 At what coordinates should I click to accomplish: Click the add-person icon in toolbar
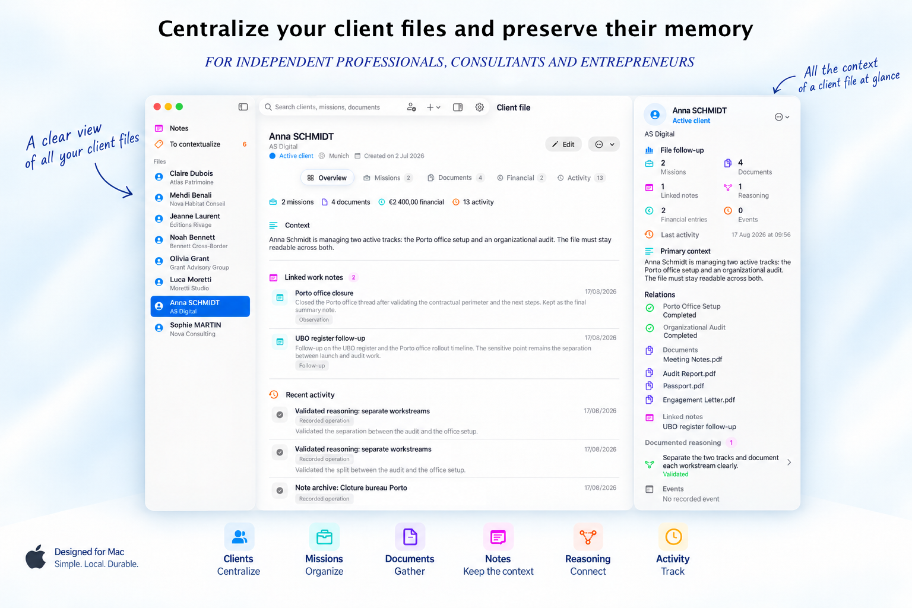pyautogui.click(x=411, y=107)
